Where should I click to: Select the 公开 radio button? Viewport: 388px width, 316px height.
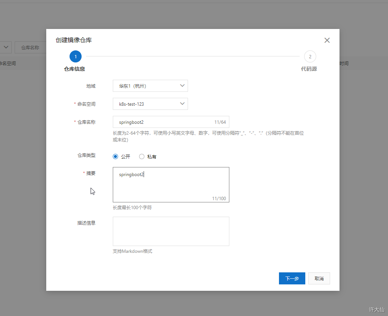pos(115,156)
